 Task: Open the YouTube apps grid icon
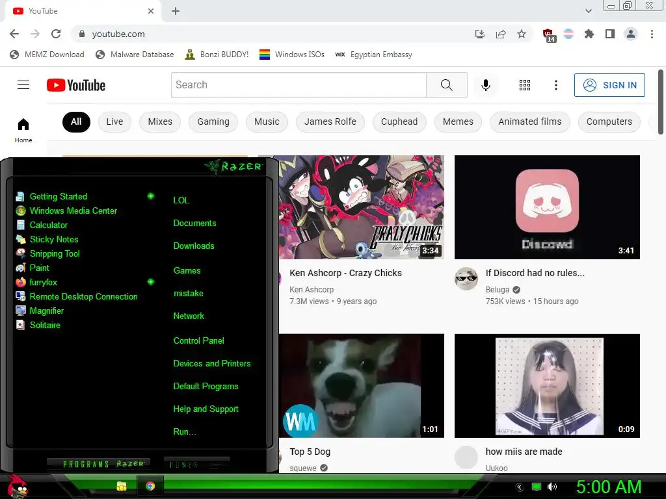click(x=525, y=85)
